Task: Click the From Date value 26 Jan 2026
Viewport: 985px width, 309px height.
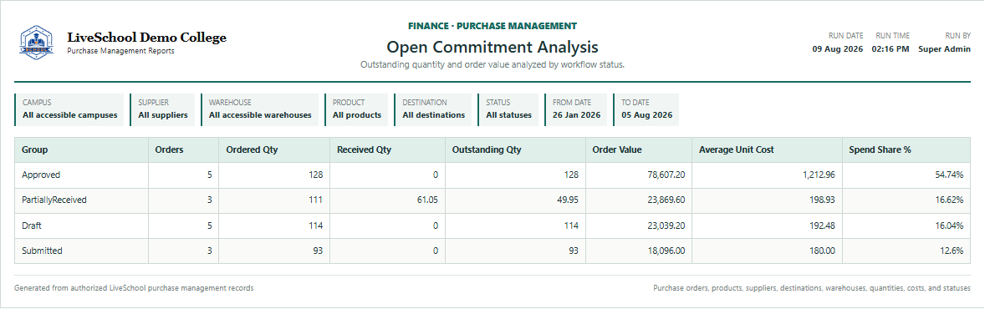Action: pos(577,115)
